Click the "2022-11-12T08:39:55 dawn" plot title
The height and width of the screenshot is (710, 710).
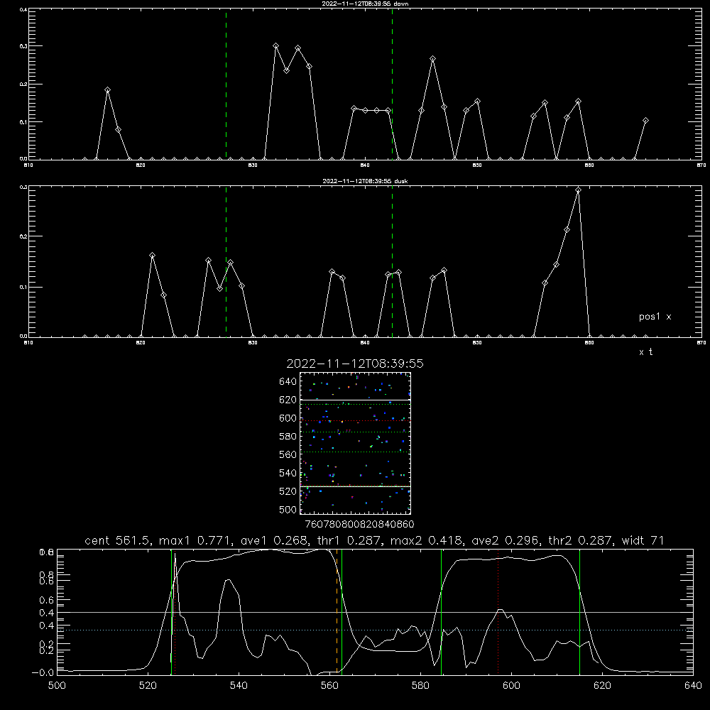[365, 4]
